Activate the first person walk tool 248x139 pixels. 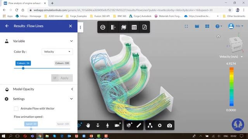(108, 125)
